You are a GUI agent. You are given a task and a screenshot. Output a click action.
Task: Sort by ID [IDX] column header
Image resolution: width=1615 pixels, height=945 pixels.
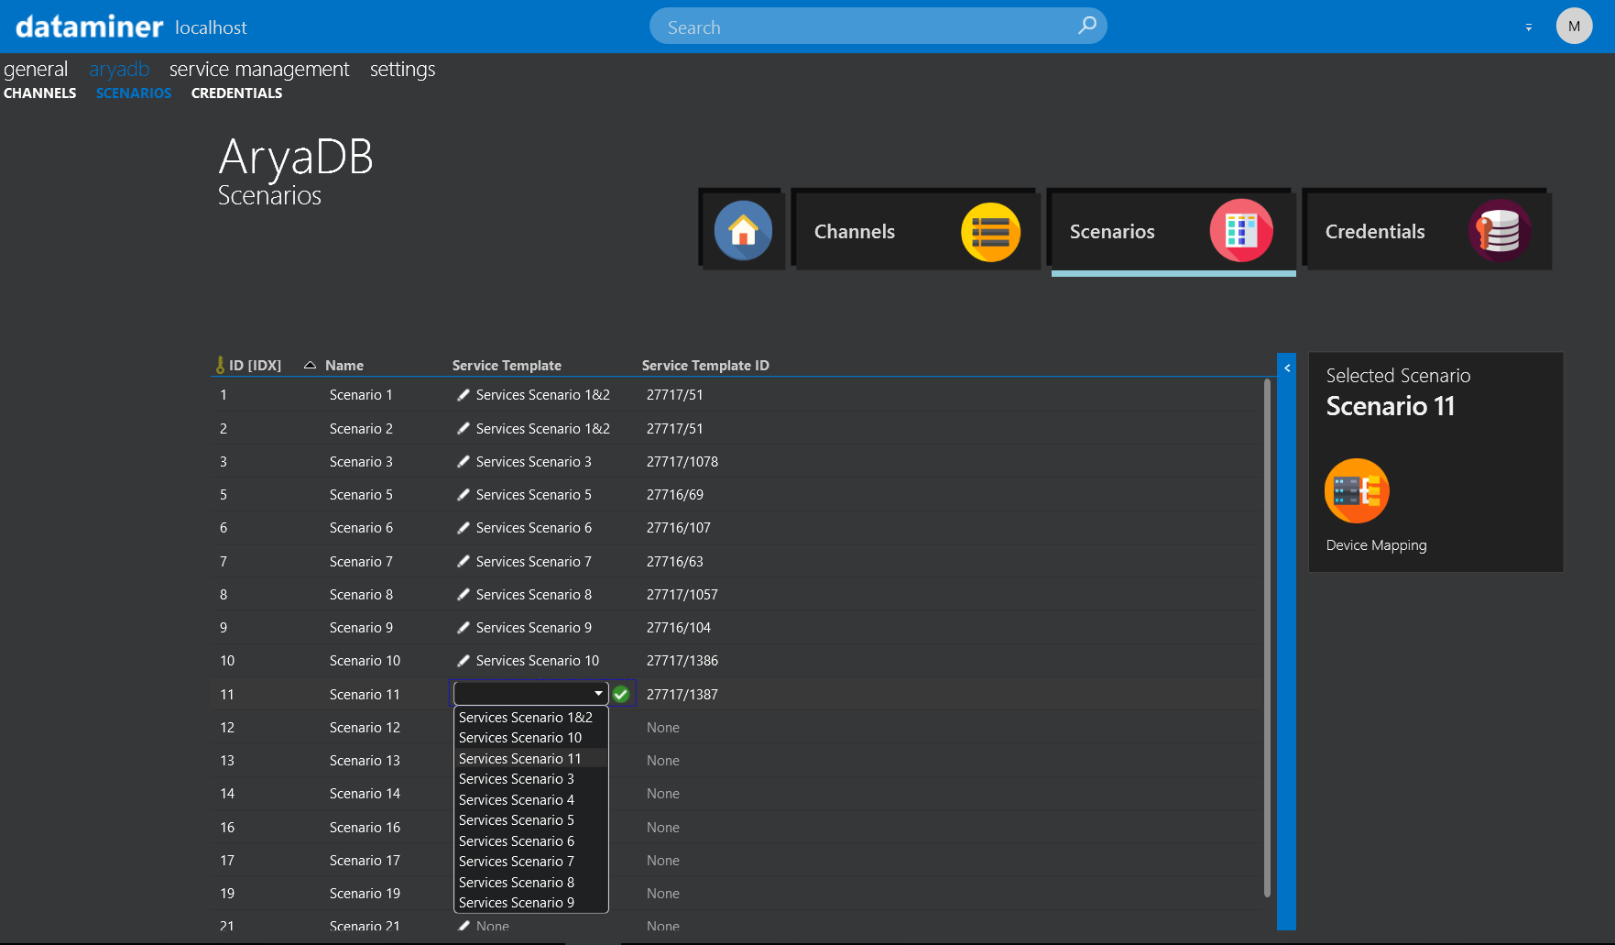tap(255, 365)
